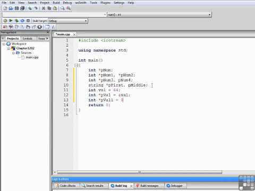Click the Cut icon
This screenshot has width=255, height=191.
click(x=44, y=8)
